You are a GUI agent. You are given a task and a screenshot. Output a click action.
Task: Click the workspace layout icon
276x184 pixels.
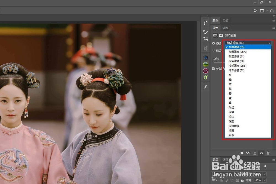[262, 11]
